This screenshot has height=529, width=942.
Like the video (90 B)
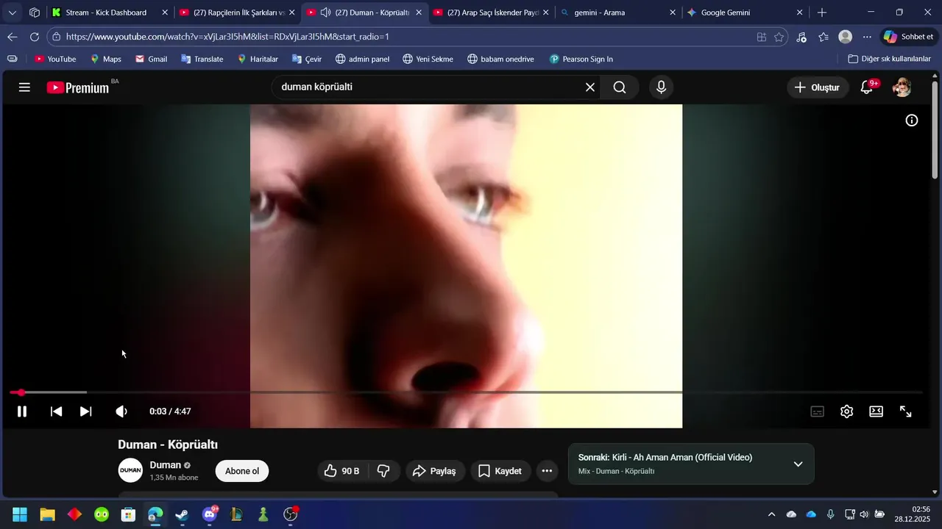(341, 471)
